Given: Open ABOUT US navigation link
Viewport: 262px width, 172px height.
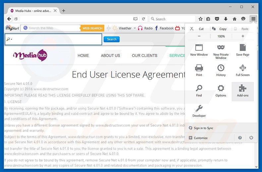Looking at the screenshot, I should pyautogui.click(x=110, y=56).
